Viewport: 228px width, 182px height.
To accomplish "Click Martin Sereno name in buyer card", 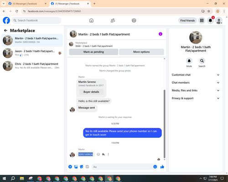I will pos(87,82).
